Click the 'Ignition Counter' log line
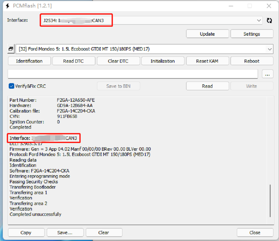The height and width of the screenshot is (241, 279). pos(35,122)
